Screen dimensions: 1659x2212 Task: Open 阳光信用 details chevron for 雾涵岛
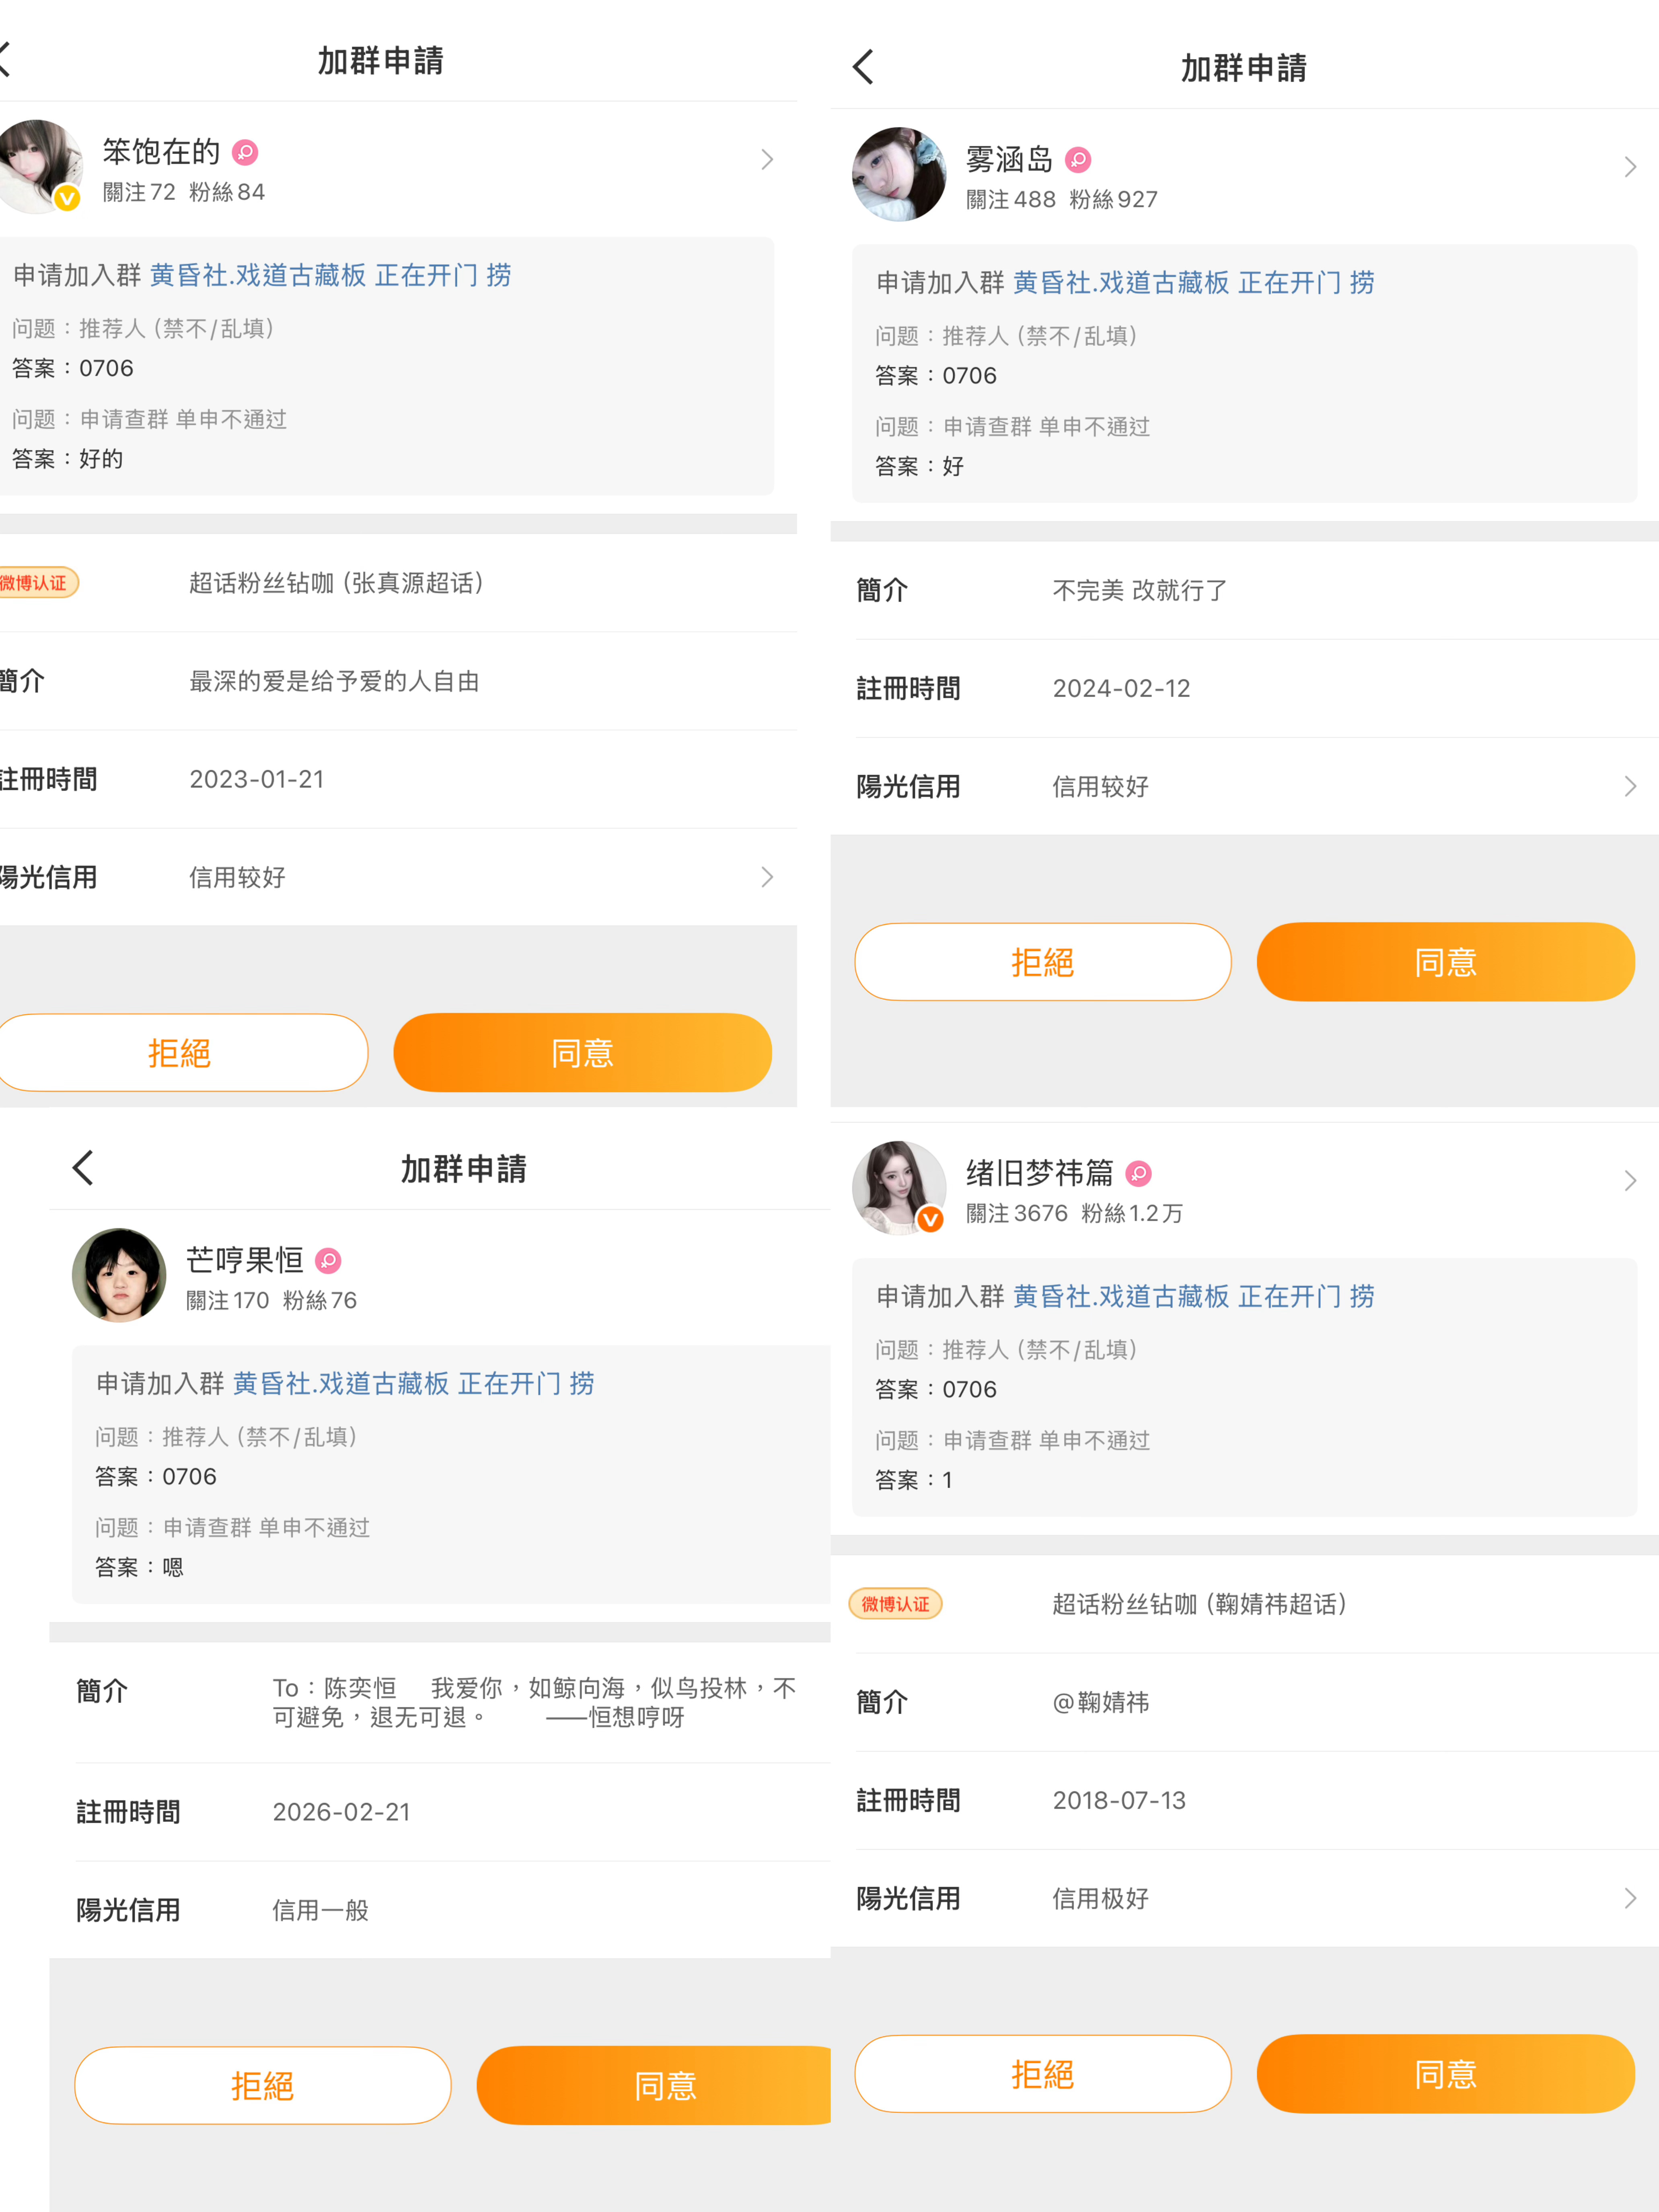pos(1630,786)
